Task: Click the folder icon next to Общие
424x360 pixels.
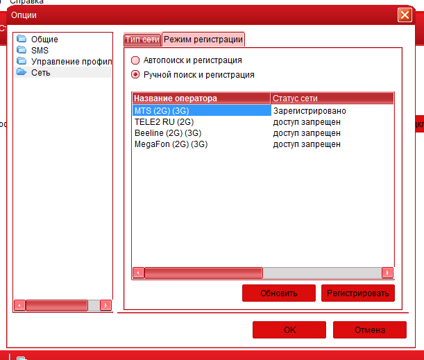Action: [22, 39]
